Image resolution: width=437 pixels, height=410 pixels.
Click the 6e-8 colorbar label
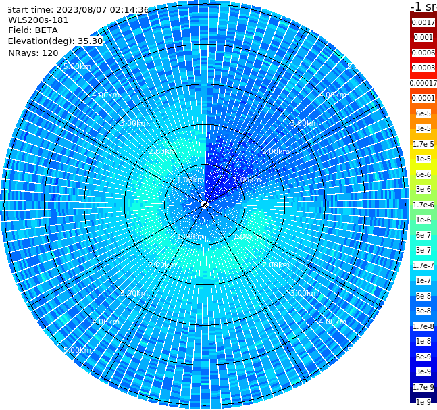coord(423,296)
